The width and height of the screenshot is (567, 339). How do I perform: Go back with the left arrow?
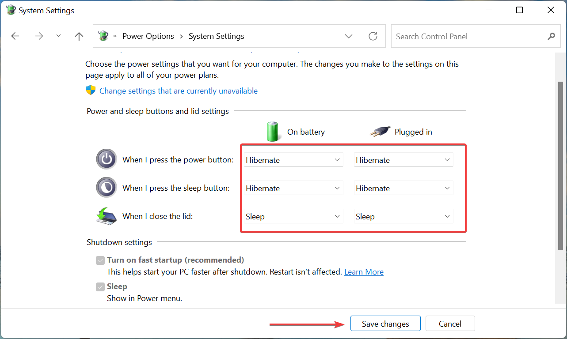click(15, 36)
